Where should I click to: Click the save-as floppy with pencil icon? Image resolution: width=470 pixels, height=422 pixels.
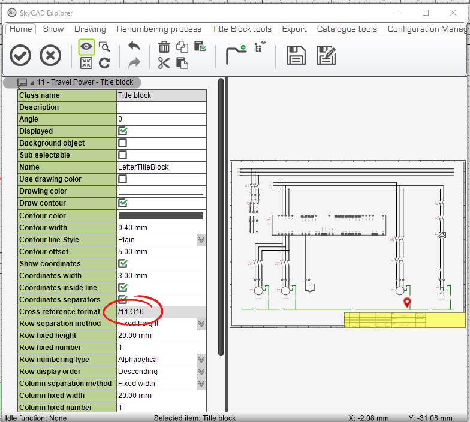[x=326, y=55]
